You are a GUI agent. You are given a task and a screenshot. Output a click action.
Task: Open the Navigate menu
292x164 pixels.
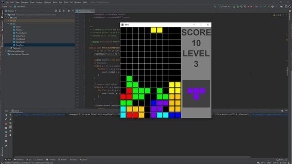(x=25, y=2)
